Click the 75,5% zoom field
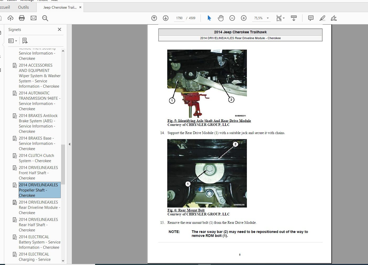Image resolution: width=368 pixels, height=265 pixels. pyautogui.click(x=258, y=18)
